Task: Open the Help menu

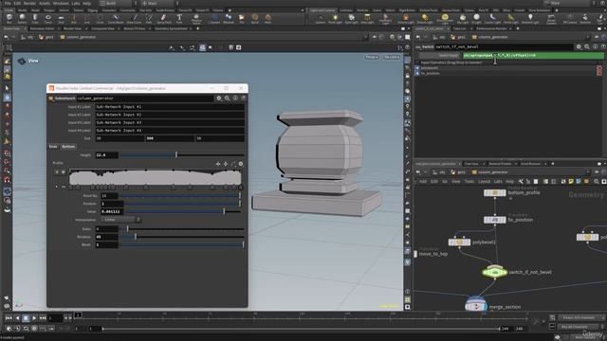Action: coord(86,3)
